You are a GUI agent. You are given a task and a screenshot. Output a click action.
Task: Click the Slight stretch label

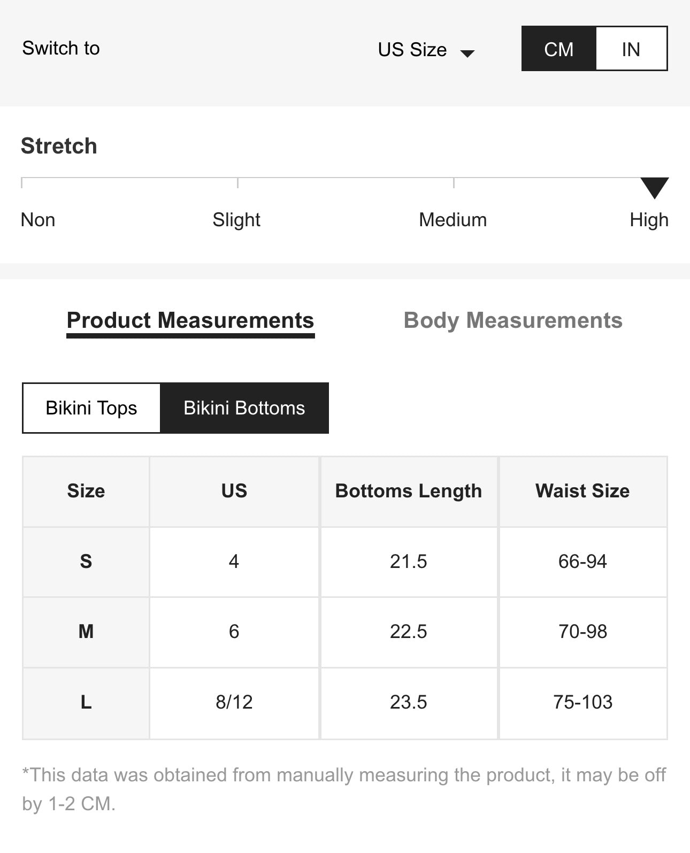[236, 220]
